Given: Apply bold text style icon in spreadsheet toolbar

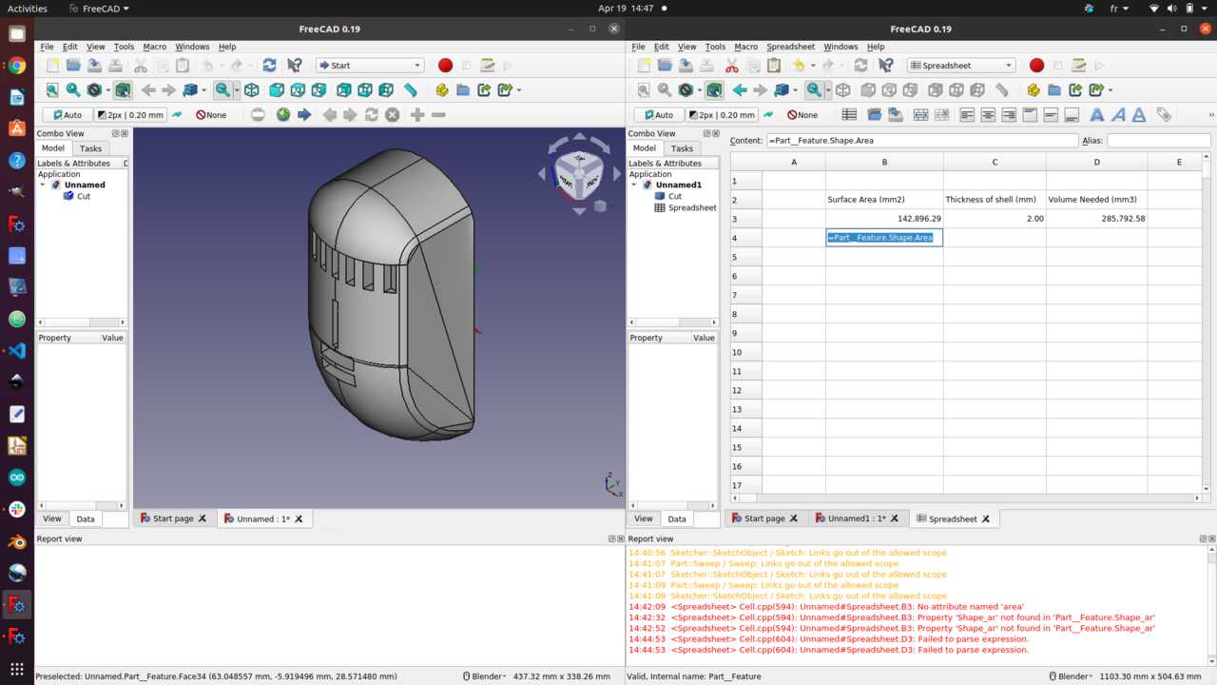Looking at the screenshot, I should (1097, 115).
